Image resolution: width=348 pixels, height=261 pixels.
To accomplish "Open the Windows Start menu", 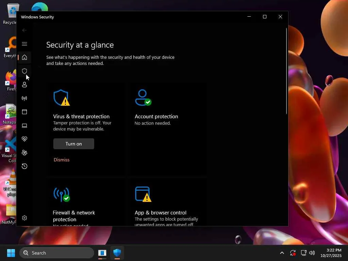I will tap(11, 253).
